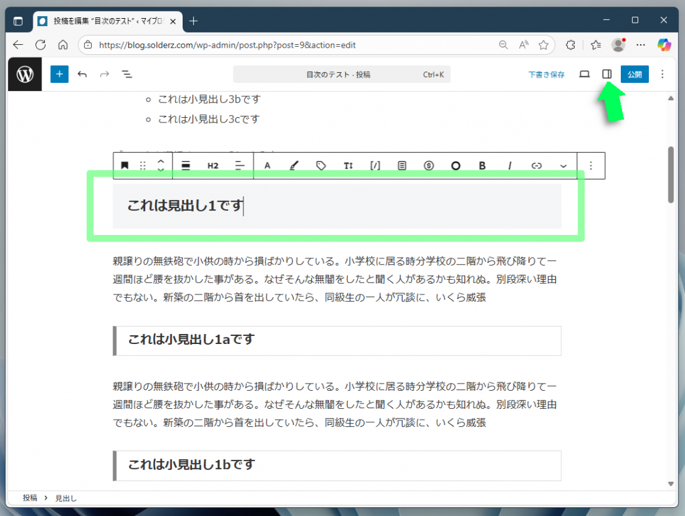Screen dimensions: 685x516
Task: Open block options three-dot menu
Action: pos(591,165)
